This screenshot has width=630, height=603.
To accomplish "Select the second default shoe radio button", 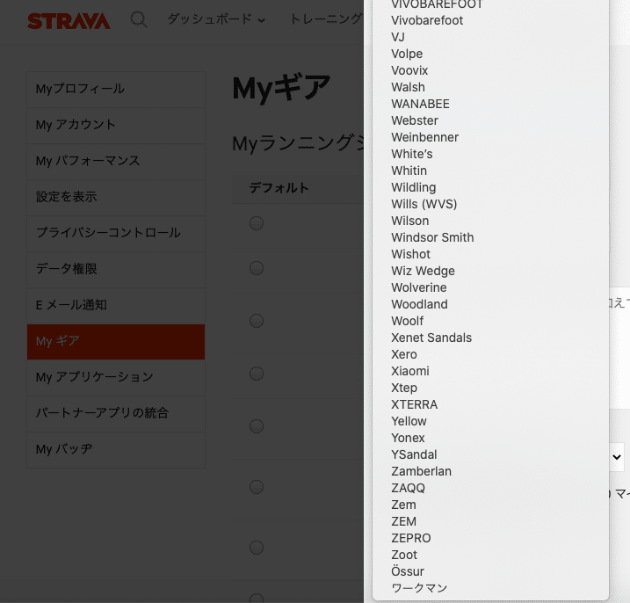I will click(x=257, y=268).
